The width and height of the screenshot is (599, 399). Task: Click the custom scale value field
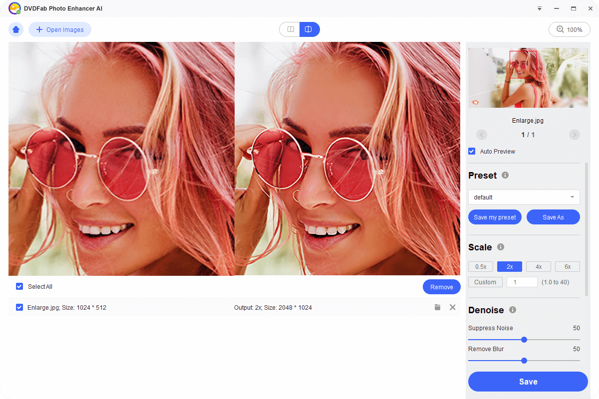[x=522, y=282]
